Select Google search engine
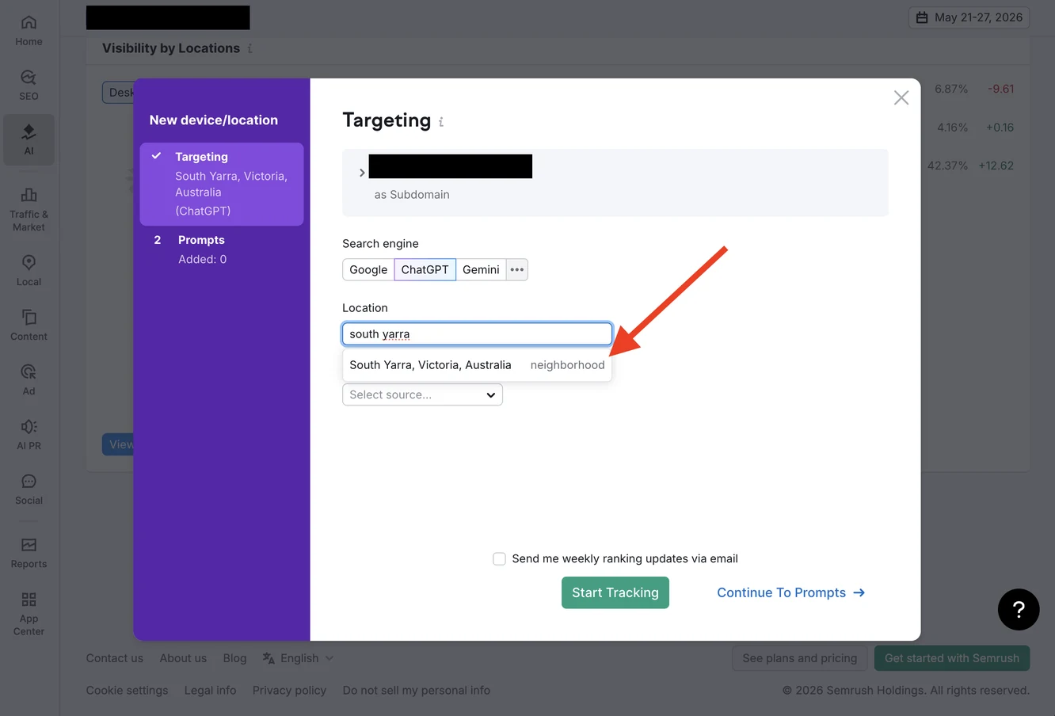The height and width of the screenshot is (716, 1055). 368,269
